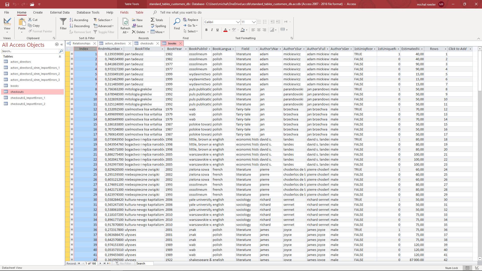The height and width of the screenshot is (271, 482).
Task: Open font color picker dropdown arrow
Action: pos(229,30)
